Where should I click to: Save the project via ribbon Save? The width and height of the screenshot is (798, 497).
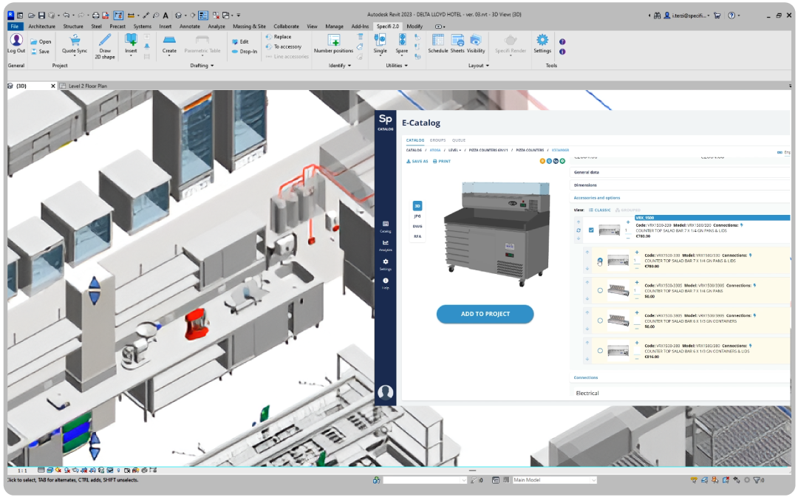pos(40,52)
